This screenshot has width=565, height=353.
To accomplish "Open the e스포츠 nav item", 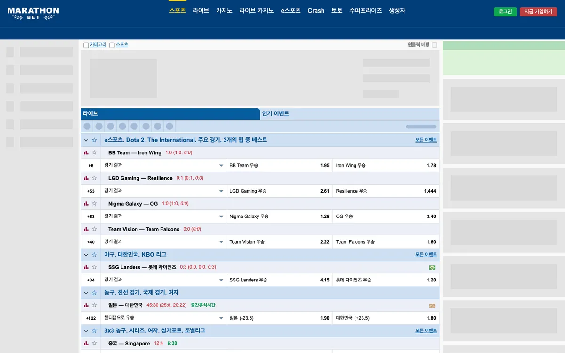I will [291, 10].
